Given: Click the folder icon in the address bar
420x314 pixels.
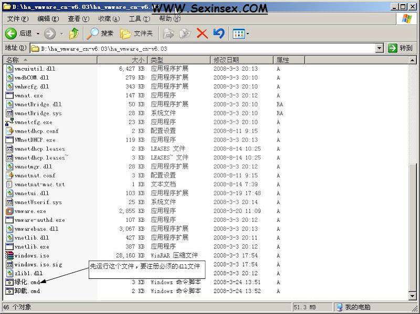Looking at the screenshot, I should (x=35, y=49).
